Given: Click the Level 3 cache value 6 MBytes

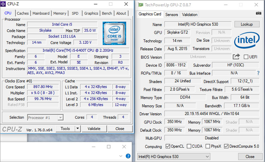Looking at the screenshot, I should (x=96, y=105).
